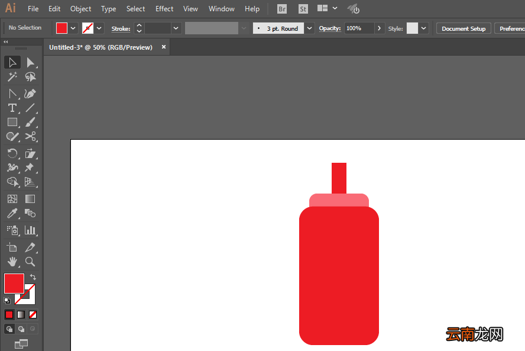This screenshot has width=525, height=351.
Task: Click the red Fill swatch in toolbox
Action: [14, 284]
